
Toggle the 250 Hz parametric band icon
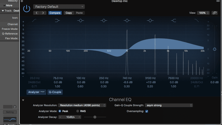104,21
